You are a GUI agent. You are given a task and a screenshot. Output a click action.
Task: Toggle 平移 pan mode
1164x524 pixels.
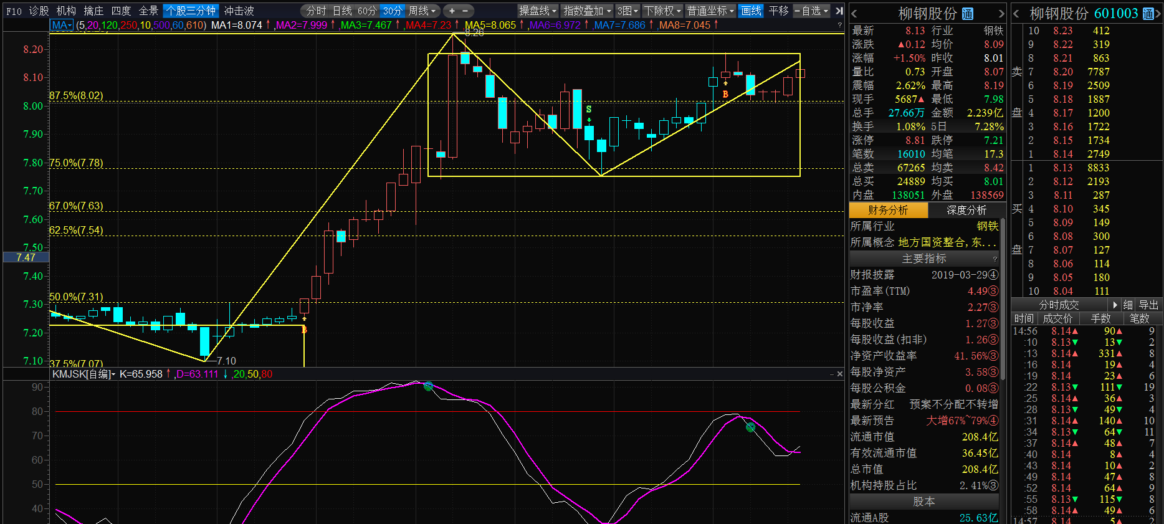(778, 11)
